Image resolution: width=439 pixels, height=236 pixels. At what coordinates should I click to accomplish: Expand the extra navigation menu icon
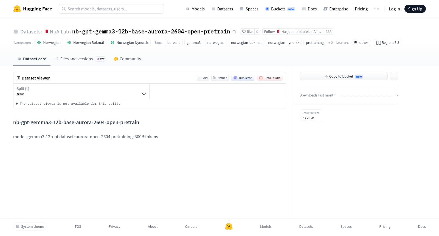tap(377, 9)
